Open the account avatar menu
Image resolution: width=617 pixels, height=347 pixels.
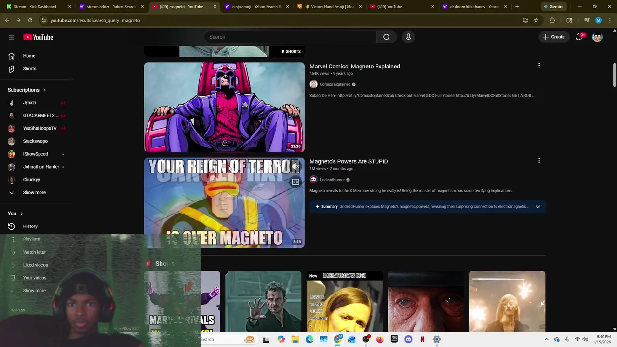coord(597,37)
